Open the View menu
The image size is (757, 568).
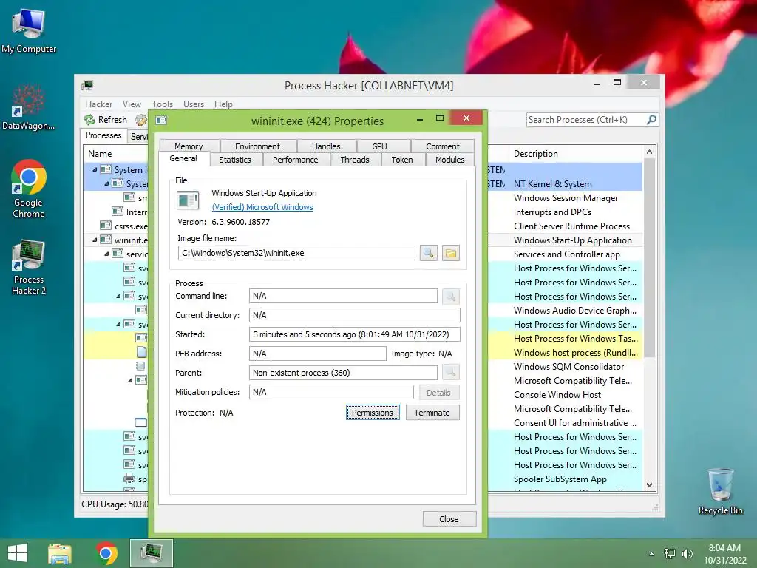[132, 104]
